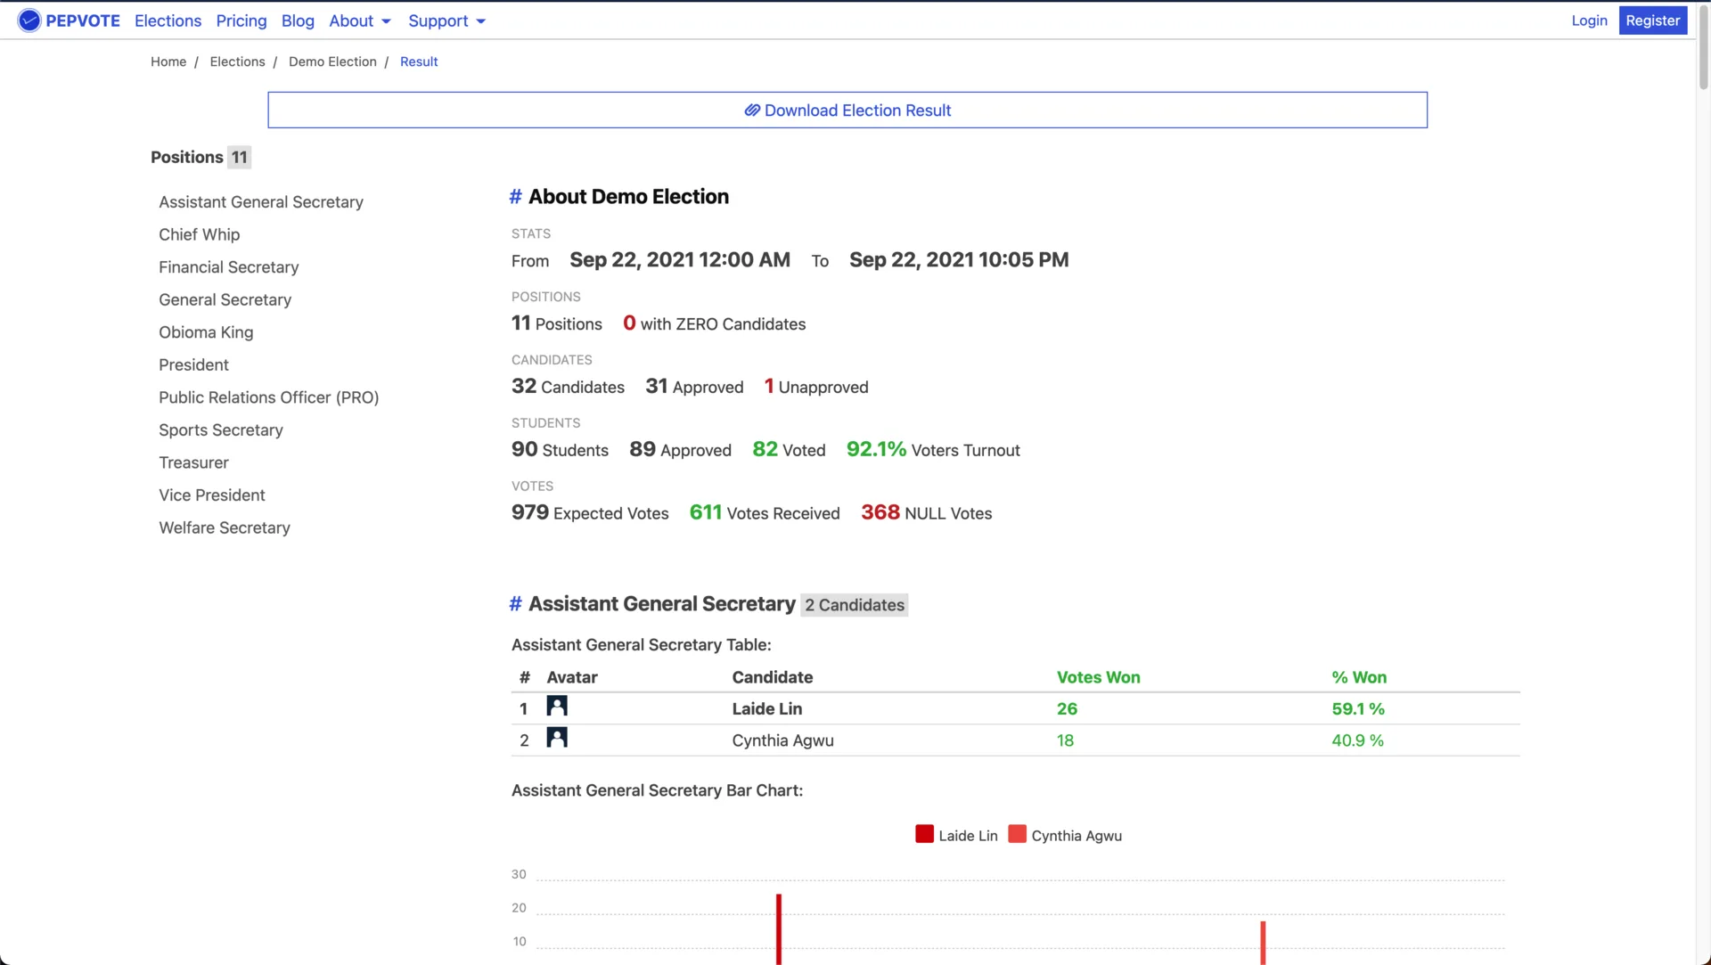Open Treasurer position
This screenshot has height=965, width=1711.
click(193, 463)
